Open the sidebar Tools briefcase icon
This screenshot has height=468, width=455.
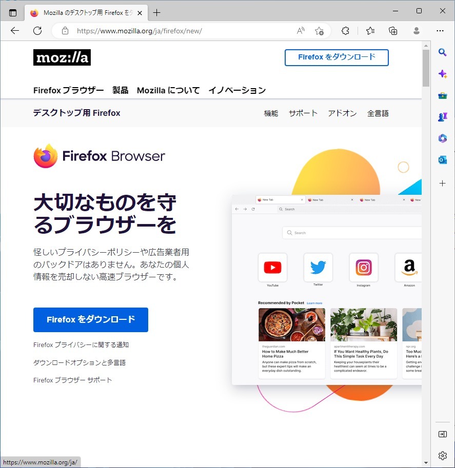coord(443,96)
